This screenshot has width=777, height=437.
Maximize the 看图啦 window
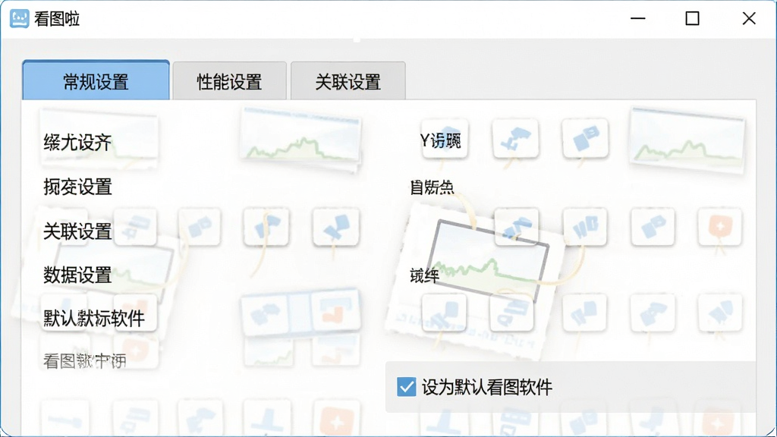tap(692, 19)
